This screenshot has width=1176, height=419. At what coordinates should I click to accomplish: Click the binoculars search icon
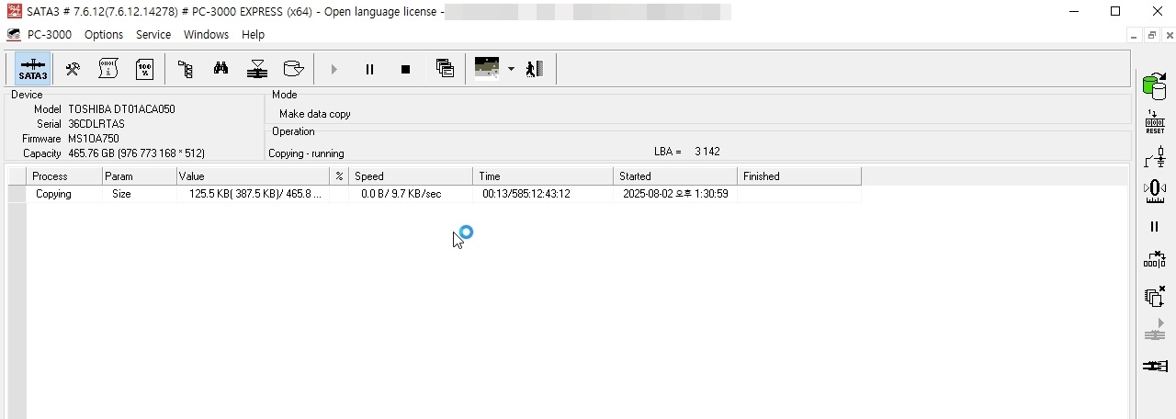click(221, 69)
